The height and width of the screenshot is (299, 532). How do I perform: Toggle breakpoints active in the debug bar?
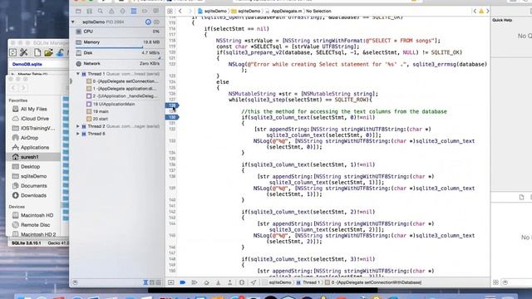point(183,282)
